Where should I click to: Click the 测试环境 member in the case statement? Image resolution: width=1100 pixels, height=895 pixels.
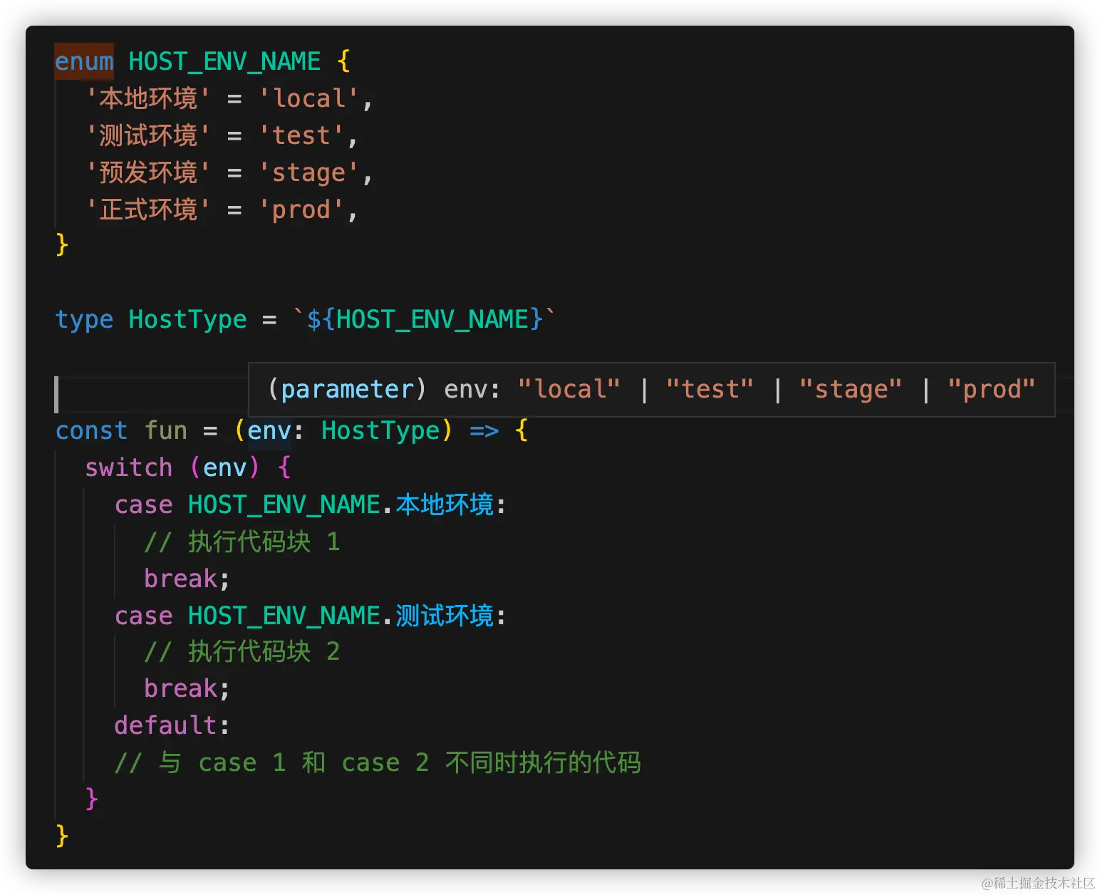[x=445, y=616]
